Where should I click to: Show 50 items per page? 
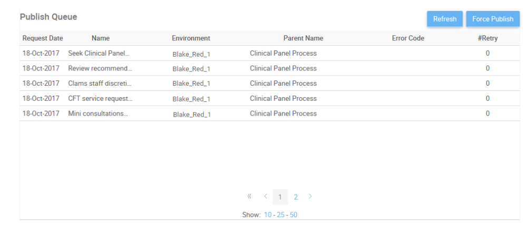294,214
